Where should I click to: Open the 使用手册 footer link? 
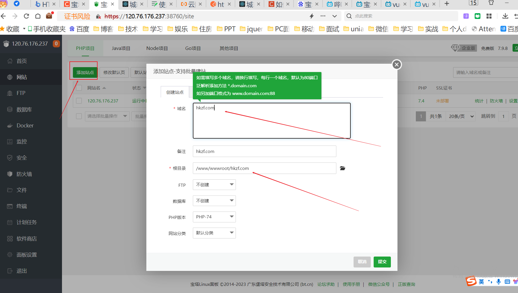351,284
